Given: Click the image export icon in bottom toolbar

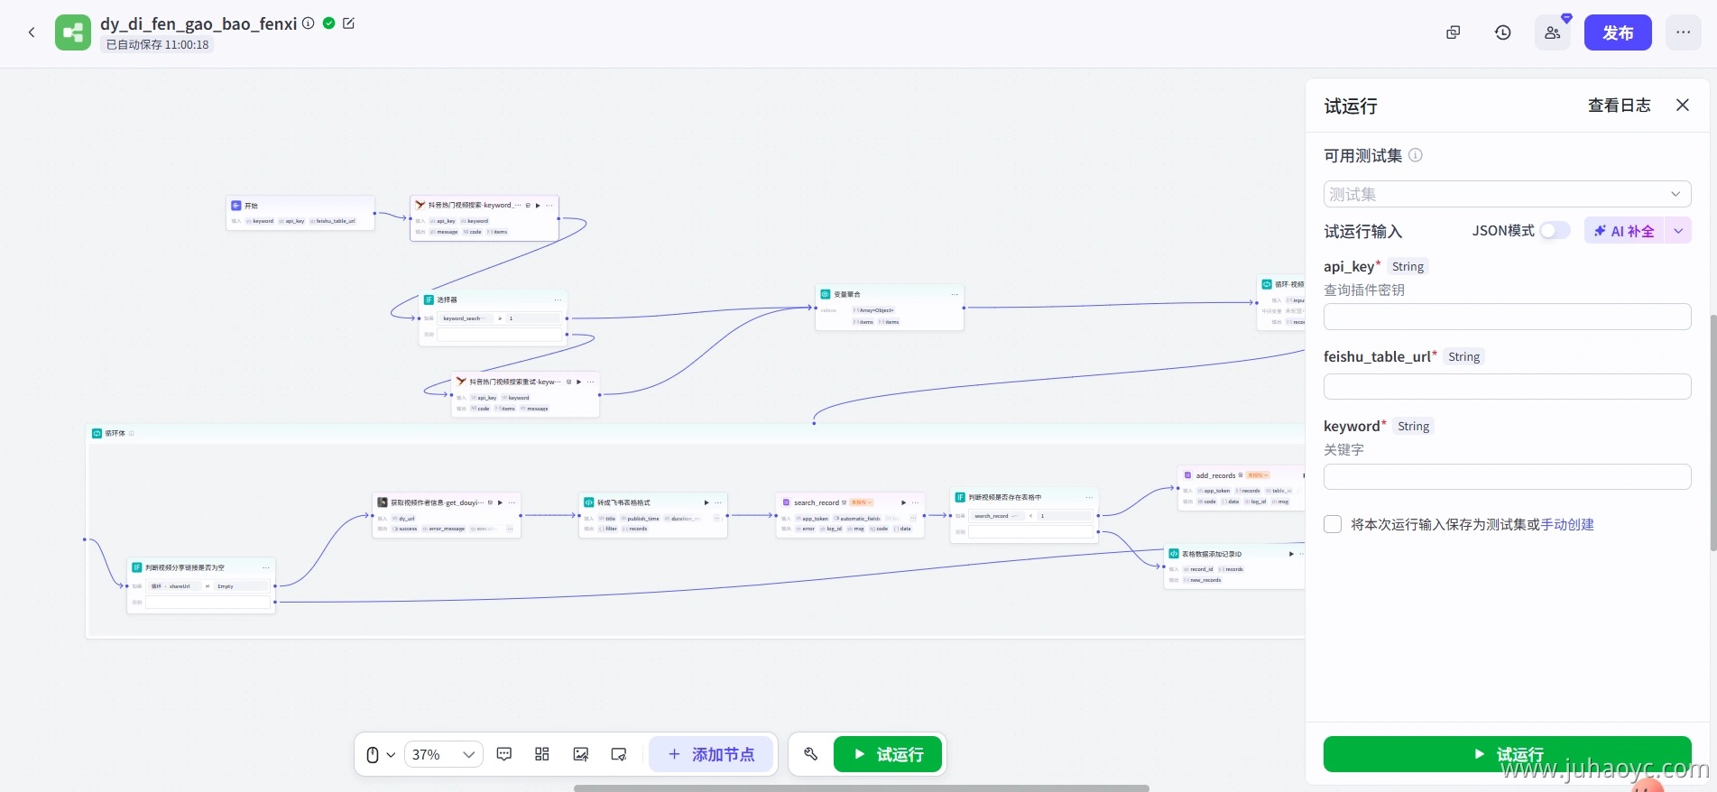Looking at the screenshot, I should [x=581, y=754].
